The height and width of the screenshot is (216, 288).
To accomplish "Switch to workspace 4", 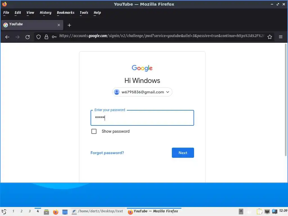I will click(x=38, y=211).
